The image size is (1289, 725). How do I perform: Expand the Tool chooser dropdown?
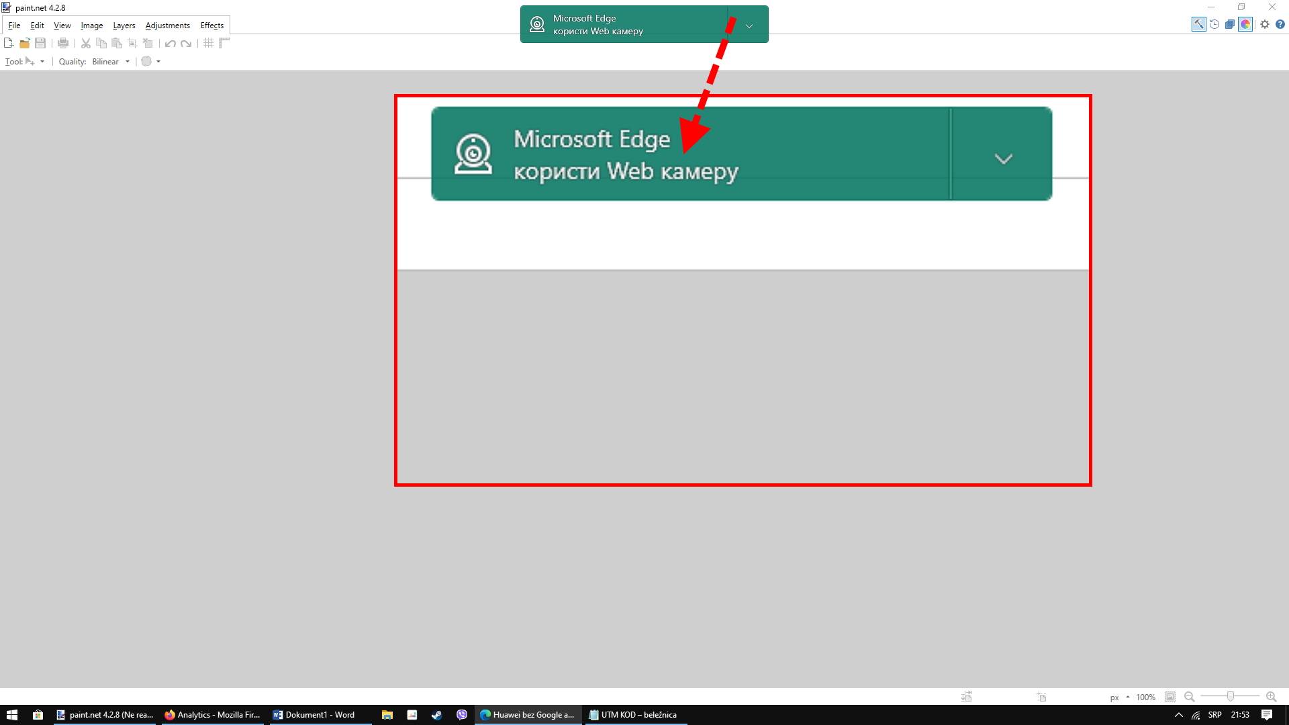42,62
